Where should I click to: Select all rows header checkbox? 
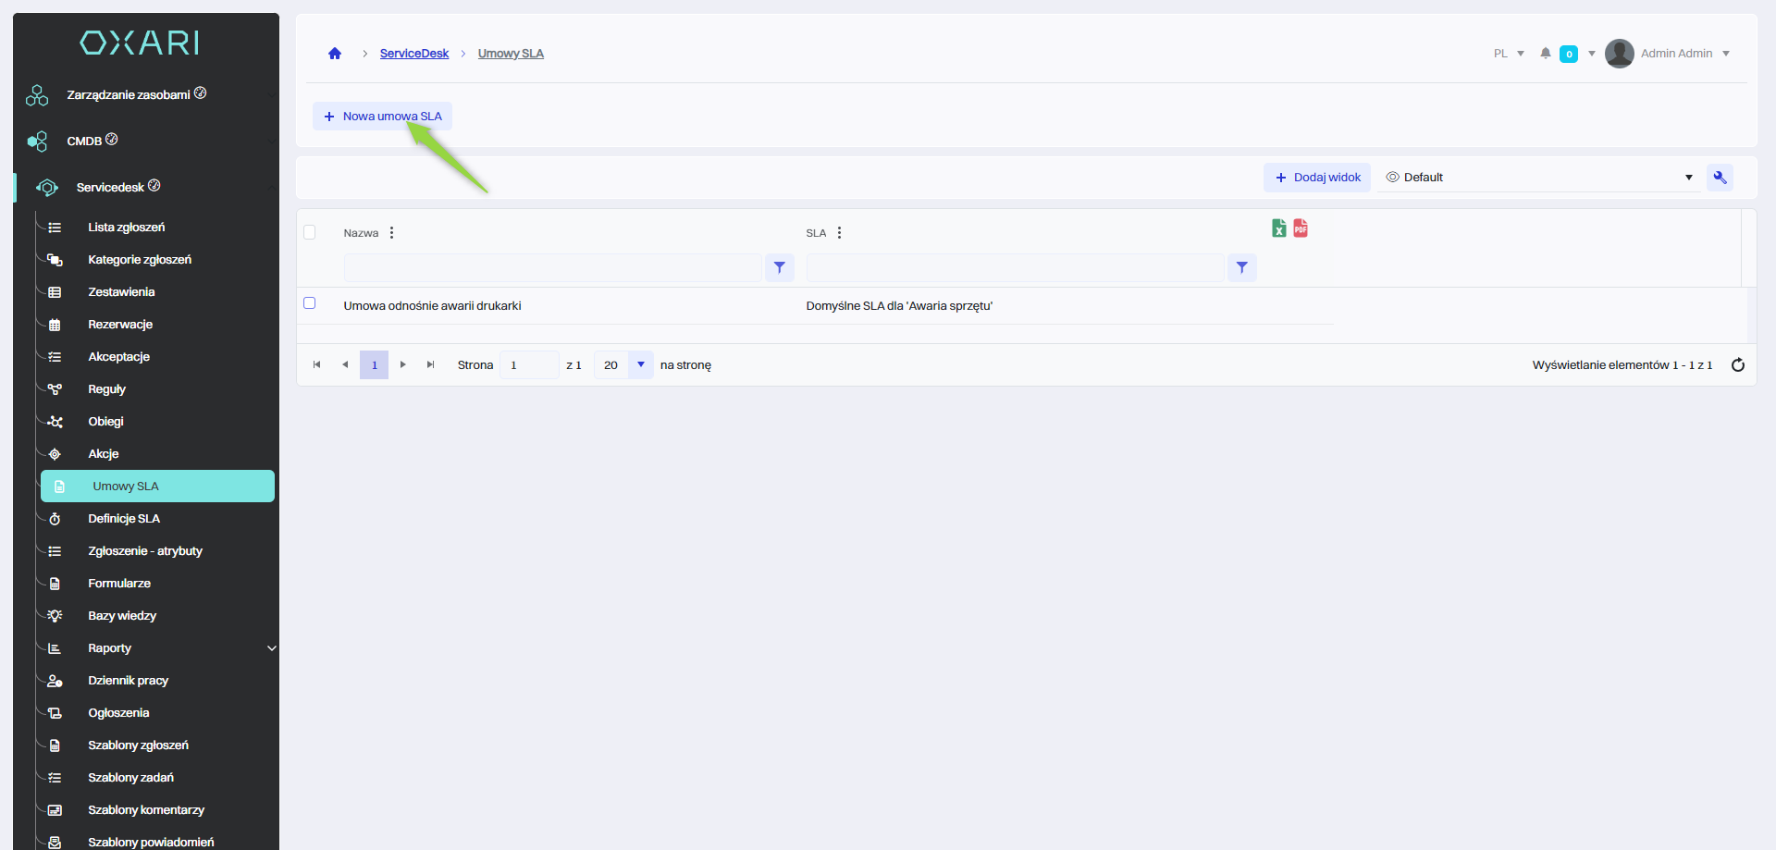[310, 233]
